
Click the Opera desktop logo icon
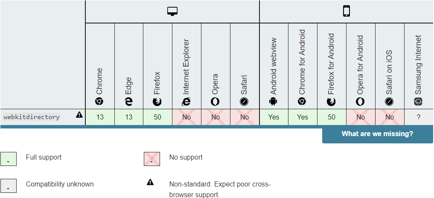pos(215,102)
